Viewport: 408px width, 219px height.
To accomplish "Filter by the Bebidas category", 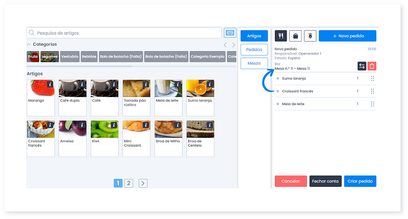I will click(x=89, y=57).
